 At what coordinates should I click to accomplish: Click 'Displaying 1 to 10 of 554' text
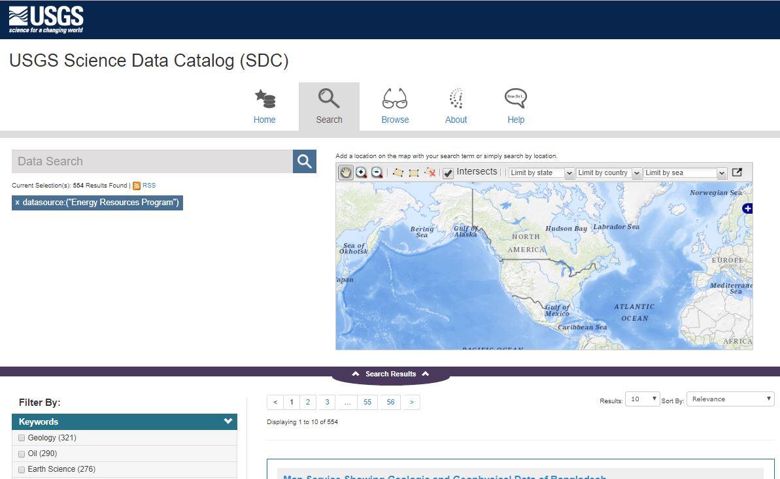303,421
